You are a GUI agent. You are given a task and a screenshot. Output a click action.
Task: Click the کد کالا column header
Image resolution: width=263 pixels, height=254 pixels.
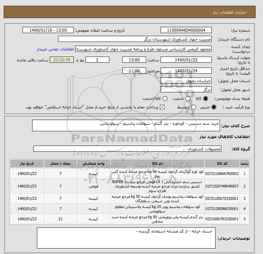pyautogui.click(x=222, y=163)
